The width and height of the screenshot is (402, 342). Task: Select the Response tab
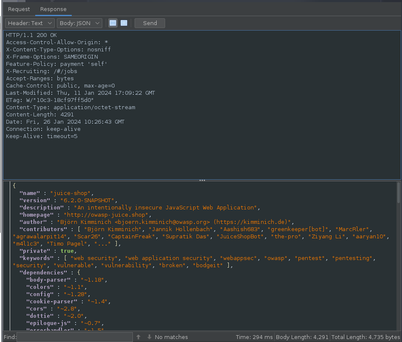point(53,9)
